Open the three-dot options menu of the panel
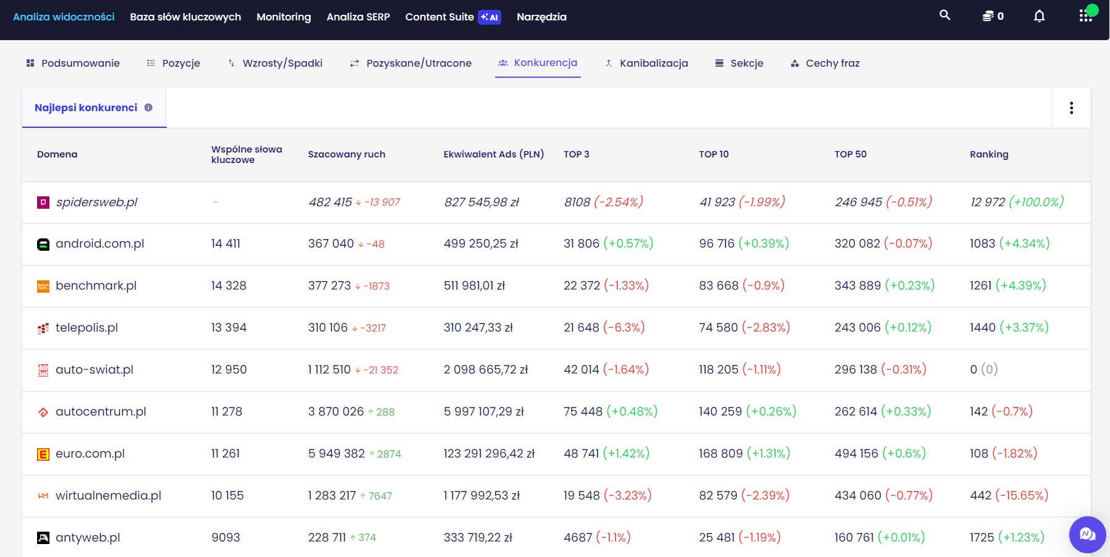 [x=1072, y=108]
